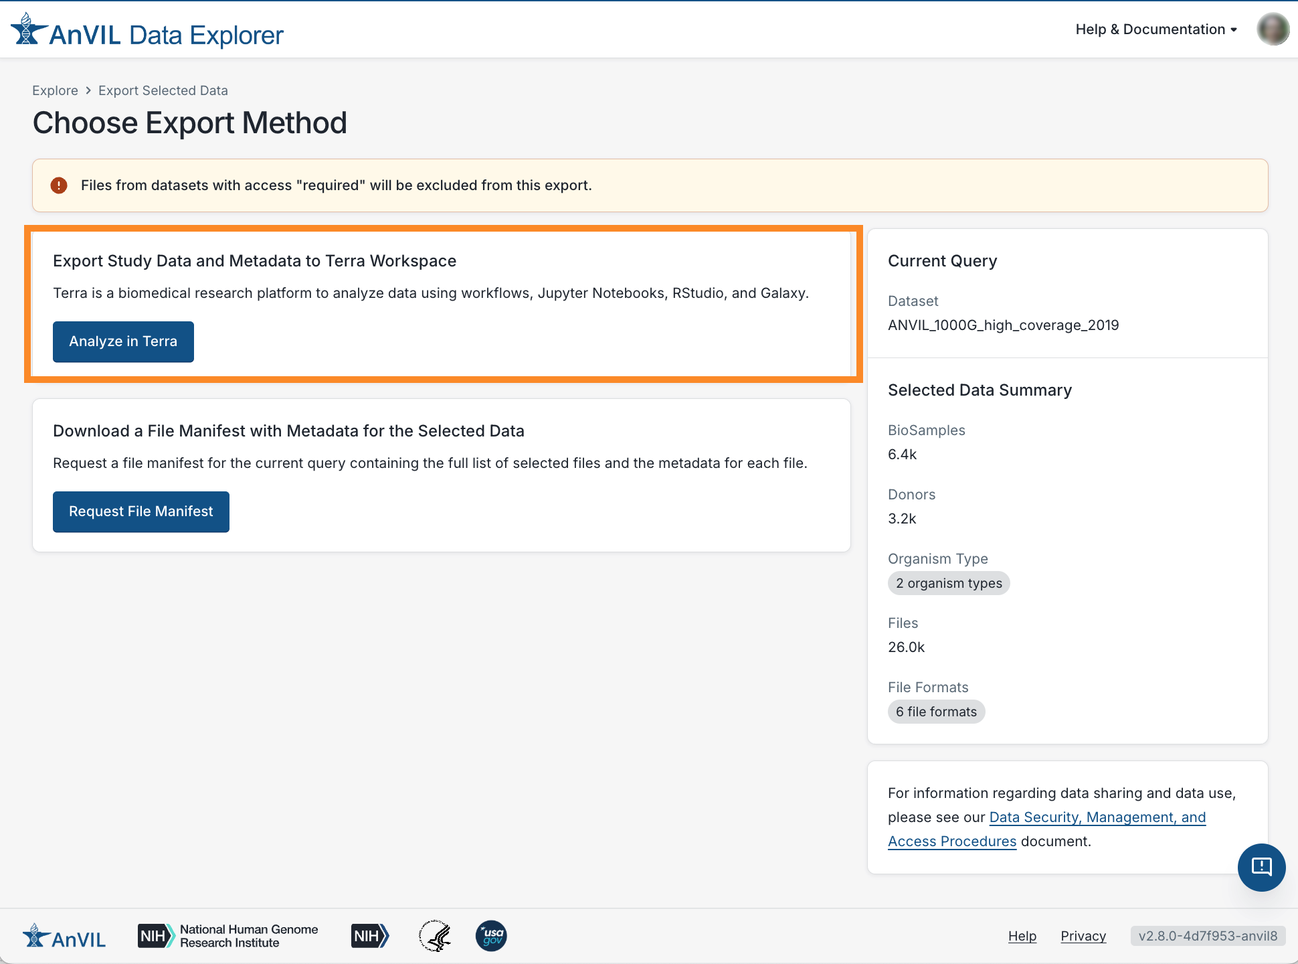
Task: Click the red alert warning icon
Action: pyautogui.click(x=59, y=185)
